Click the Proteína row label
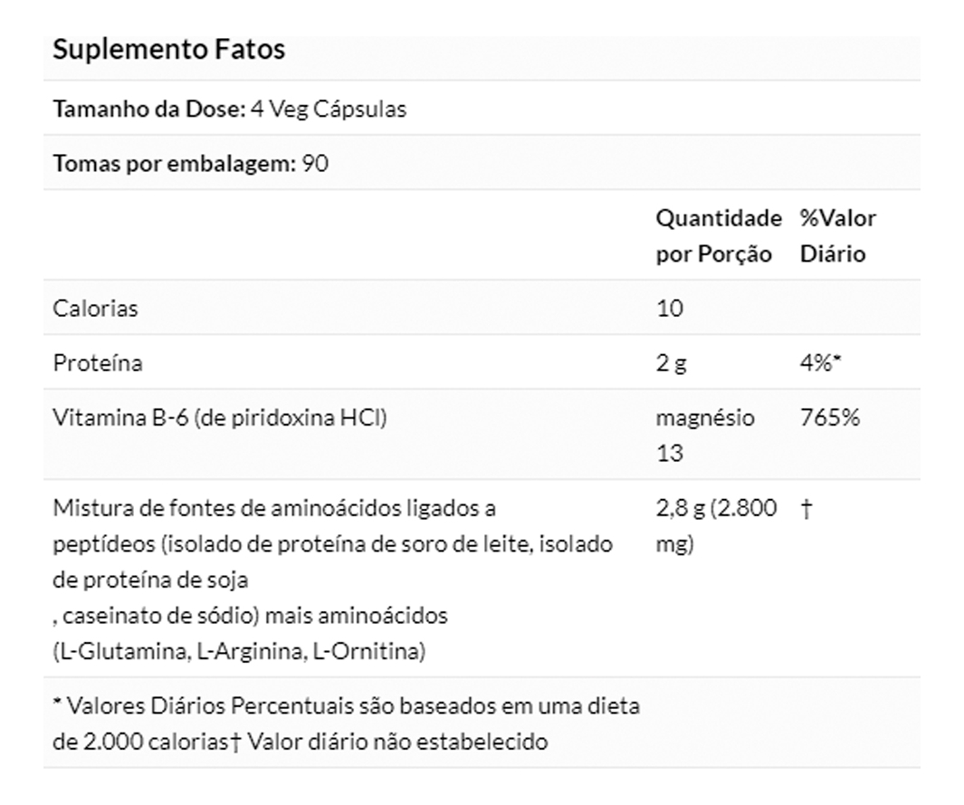 tap(98, 363)
